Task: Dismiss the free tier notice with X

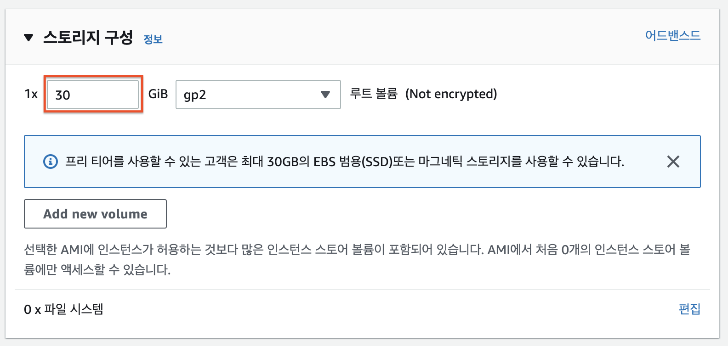Action: point(673,162)
